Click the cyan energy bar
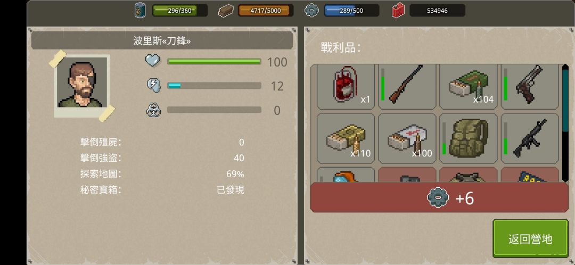The image size is (575, 265). click(x=214, y=86)
